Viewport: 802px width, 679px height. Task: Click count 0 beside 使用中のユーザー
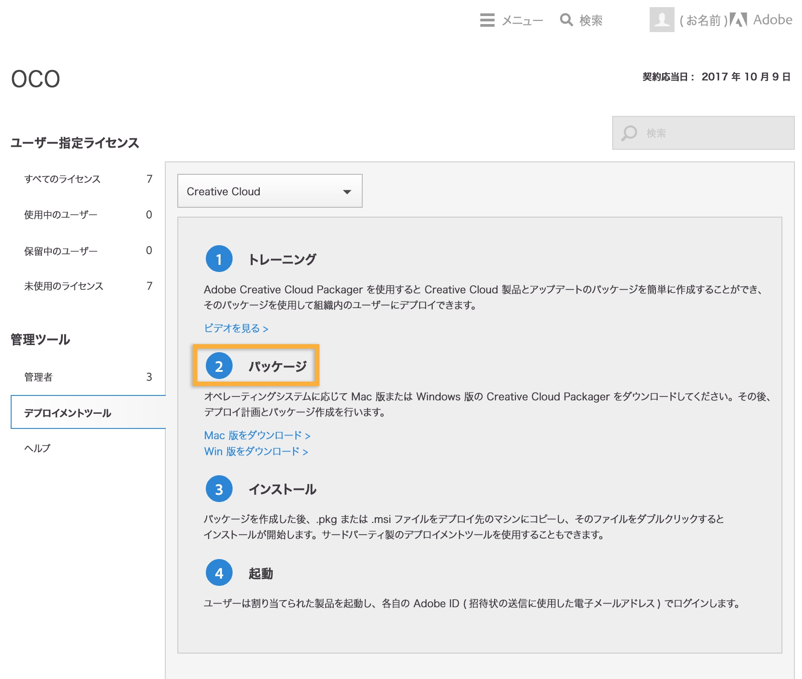pyautogui.click(x=149, y=215)
